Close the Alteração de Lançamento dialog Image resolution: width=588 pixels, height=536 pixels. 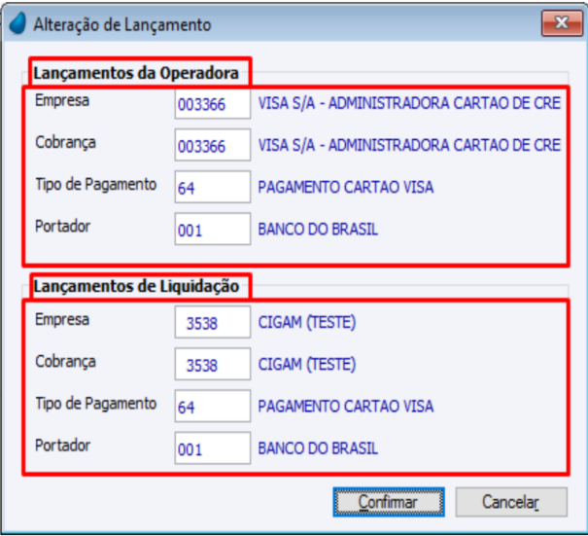pyautogui.click(x=562, y=23)
